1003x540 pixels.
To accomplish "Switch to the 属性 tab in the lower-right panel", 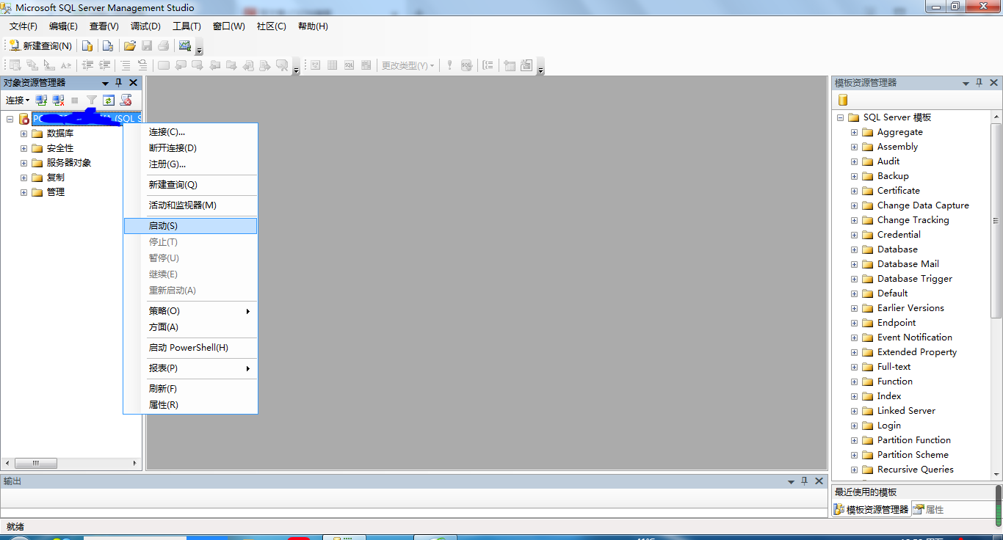I will 930,509.
